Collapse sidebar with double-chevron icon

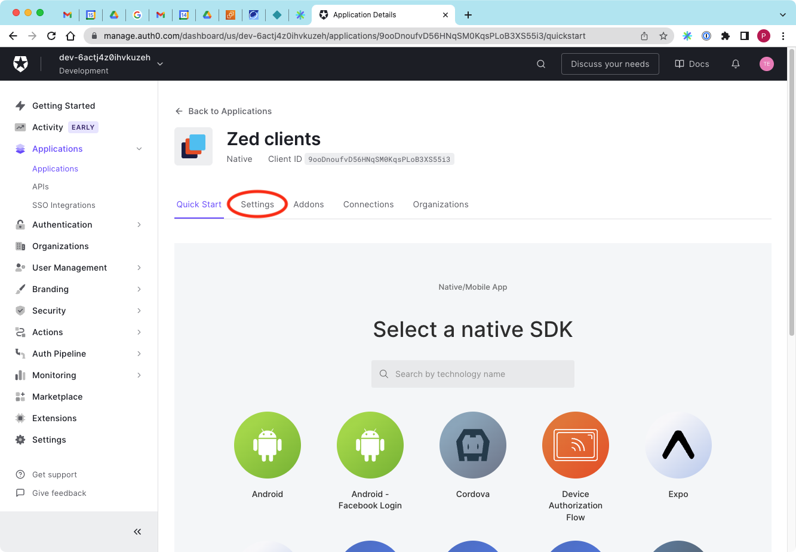[x=137, y=532]
